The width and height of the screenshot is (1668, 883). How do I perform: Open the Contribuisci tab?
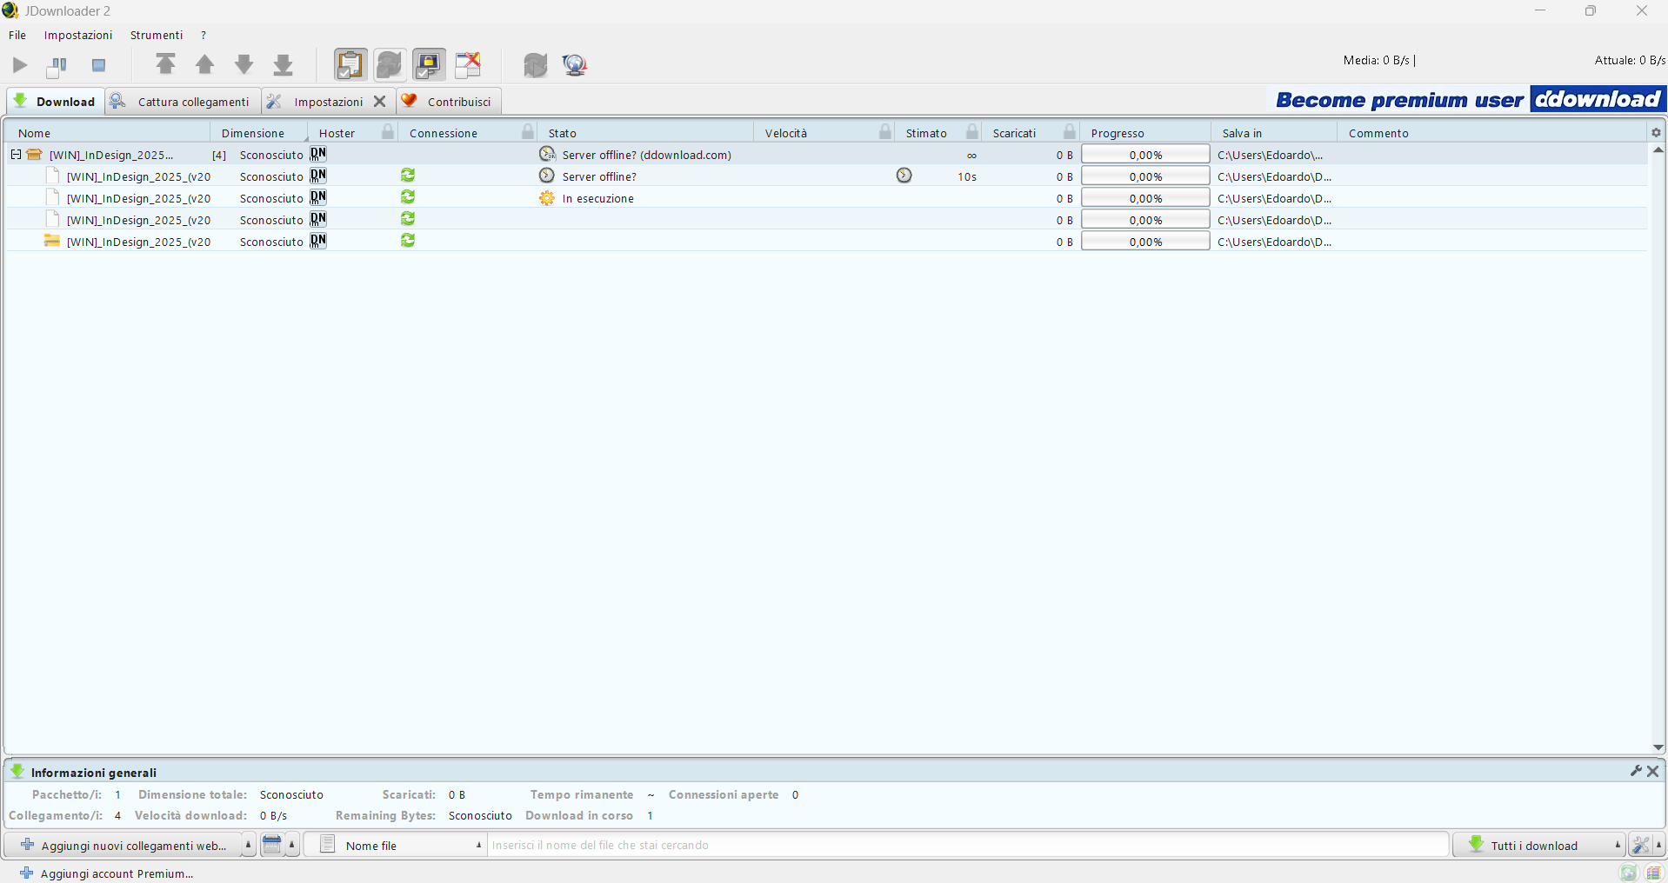pos(449,101)
